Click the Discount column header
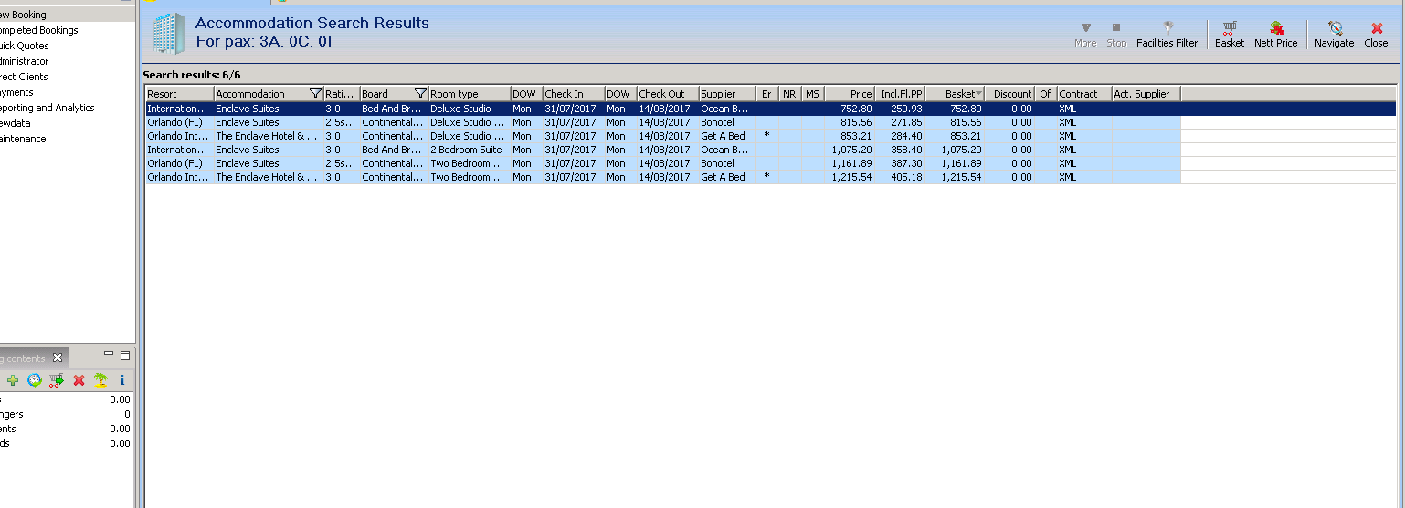1405x508 pixels. 1010,94
